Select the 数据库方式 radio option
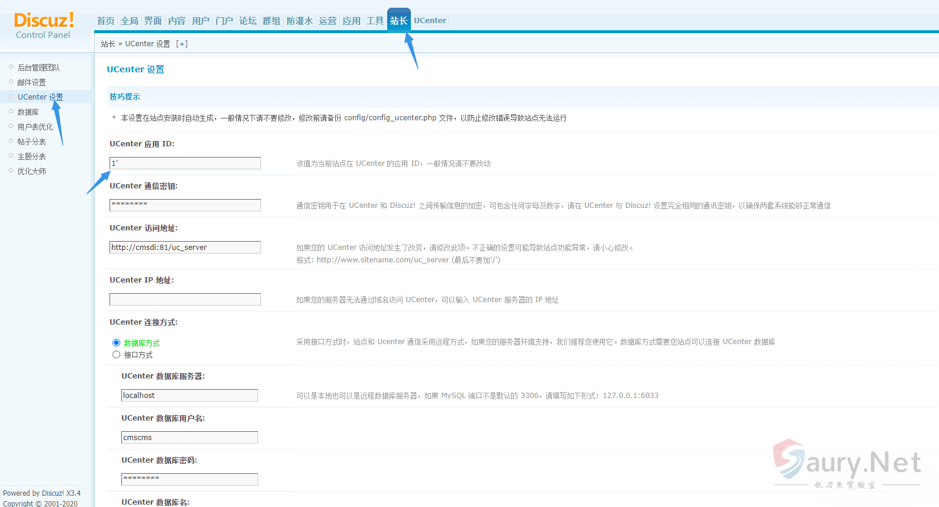The width and height of the screenshot is (939, 507). click(x=116, y=343)
